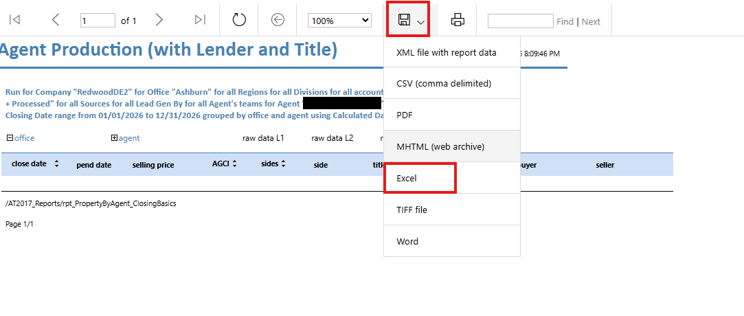Click raw data L1 label
744x316 pixels.
(x=263, y=138)
